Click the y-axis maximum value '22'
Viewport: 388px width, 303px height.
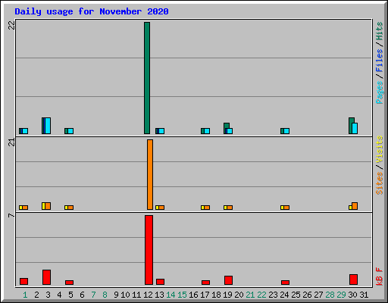(x=11, y=25)
